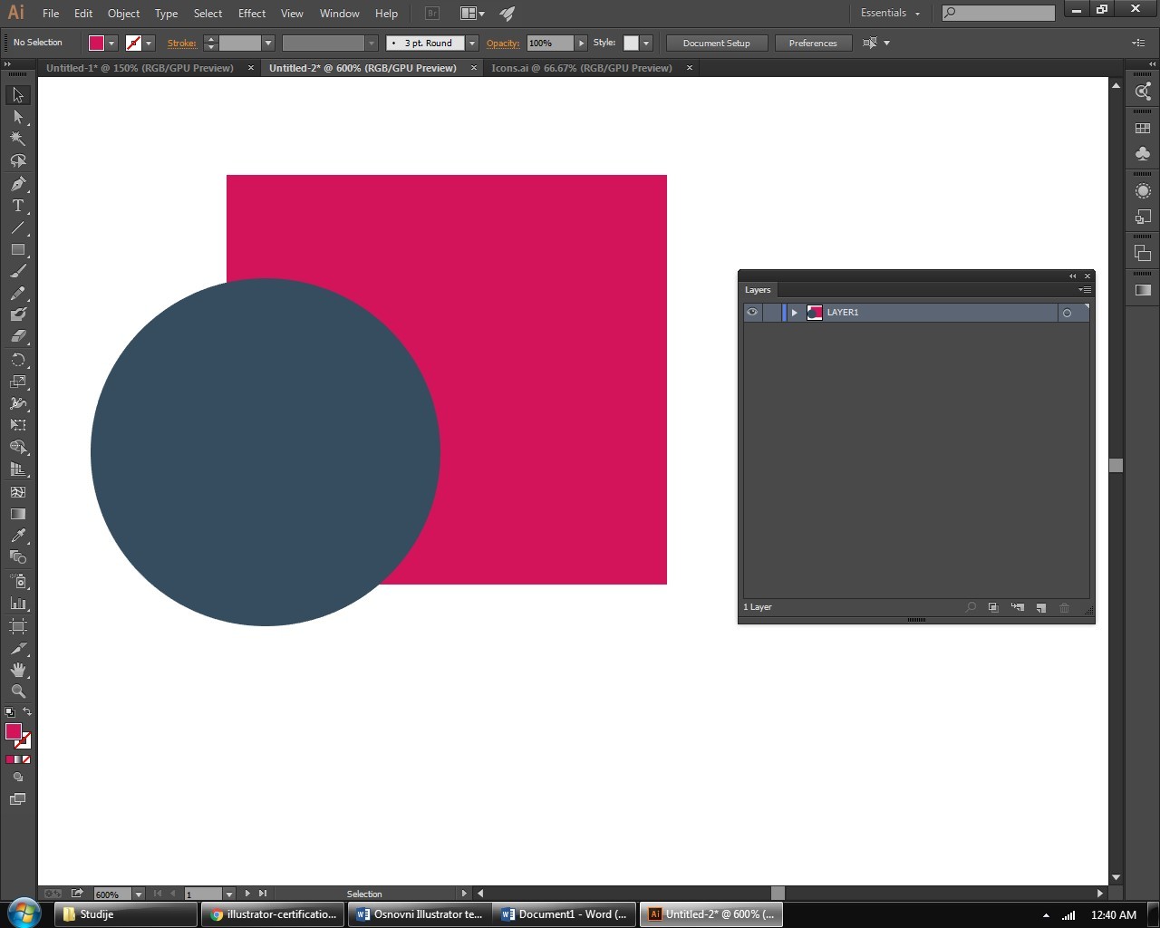Click the Fill color swatch in control bar

tap(96, 43)
